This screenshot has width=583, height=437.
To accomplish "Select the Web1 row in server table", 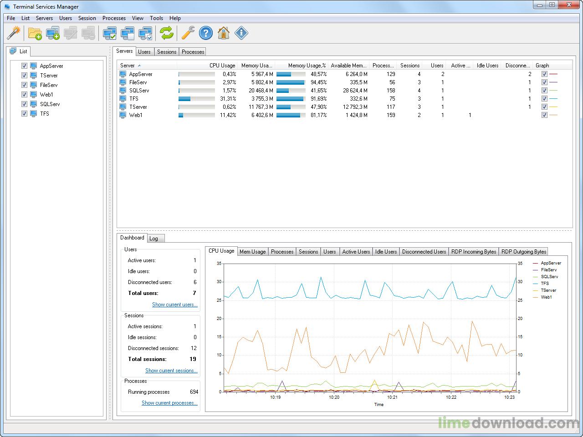I will tap(344, 115).
